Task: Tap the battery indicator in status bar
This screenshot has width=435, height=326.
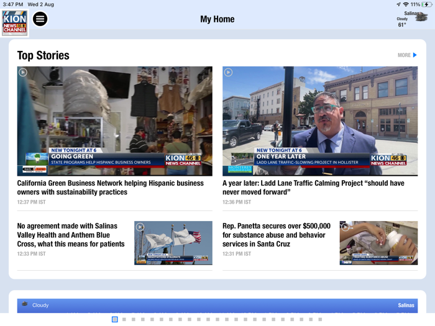Action: click(426, 4)
